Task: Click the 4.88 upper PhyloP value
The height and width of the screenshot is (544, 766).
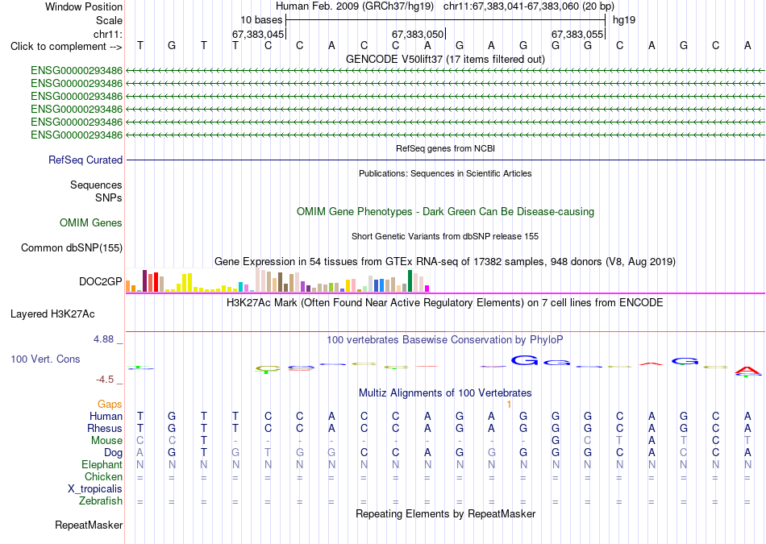Action: point(103,339)
